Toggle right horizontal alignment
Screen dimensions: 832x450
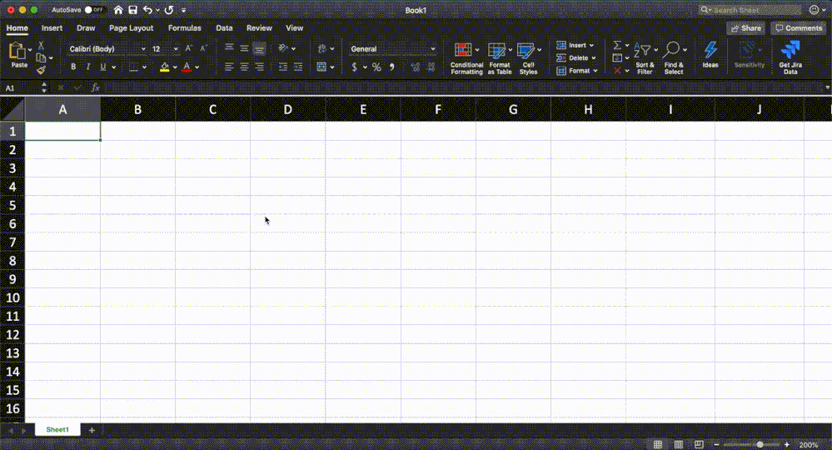pos(259,67)
